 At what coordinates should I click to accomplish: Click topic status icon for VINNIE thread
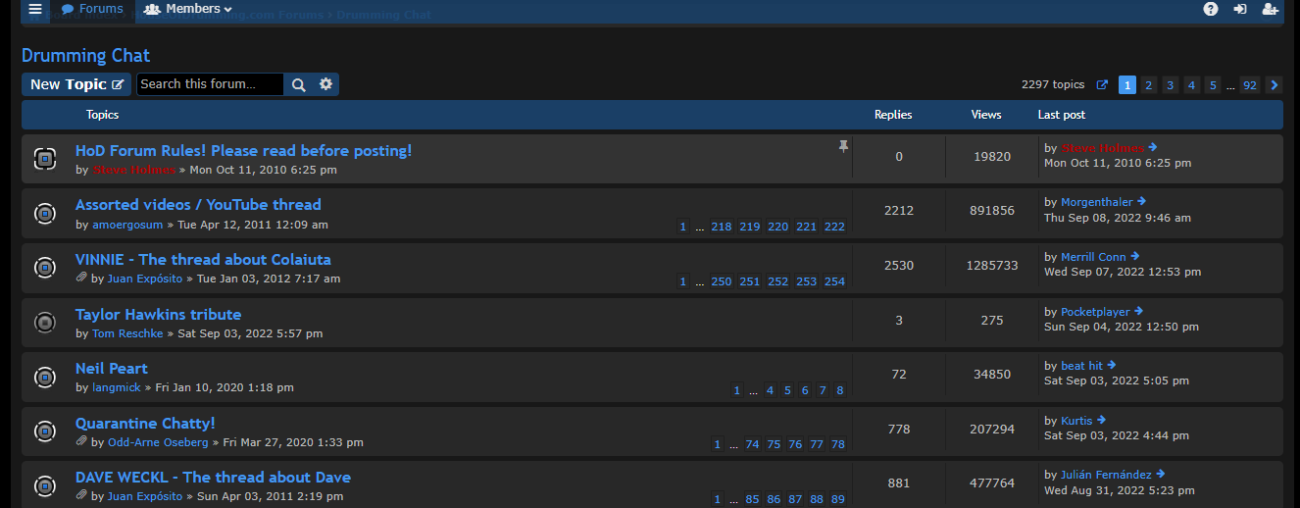click(44, 267)
